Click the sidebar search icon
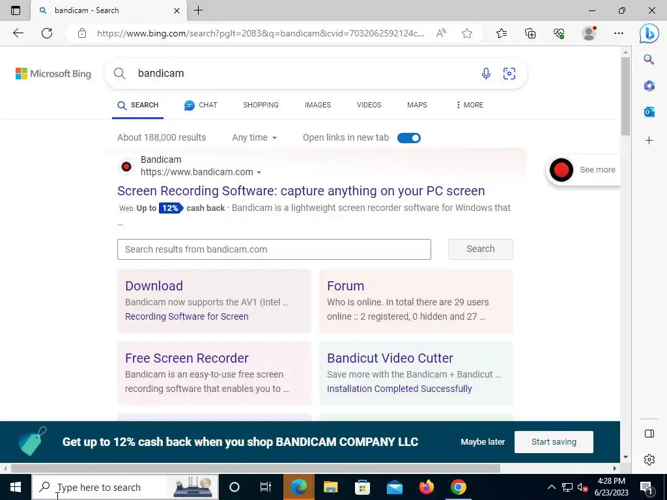Screen dimensions: 667x500 [649, 59]
